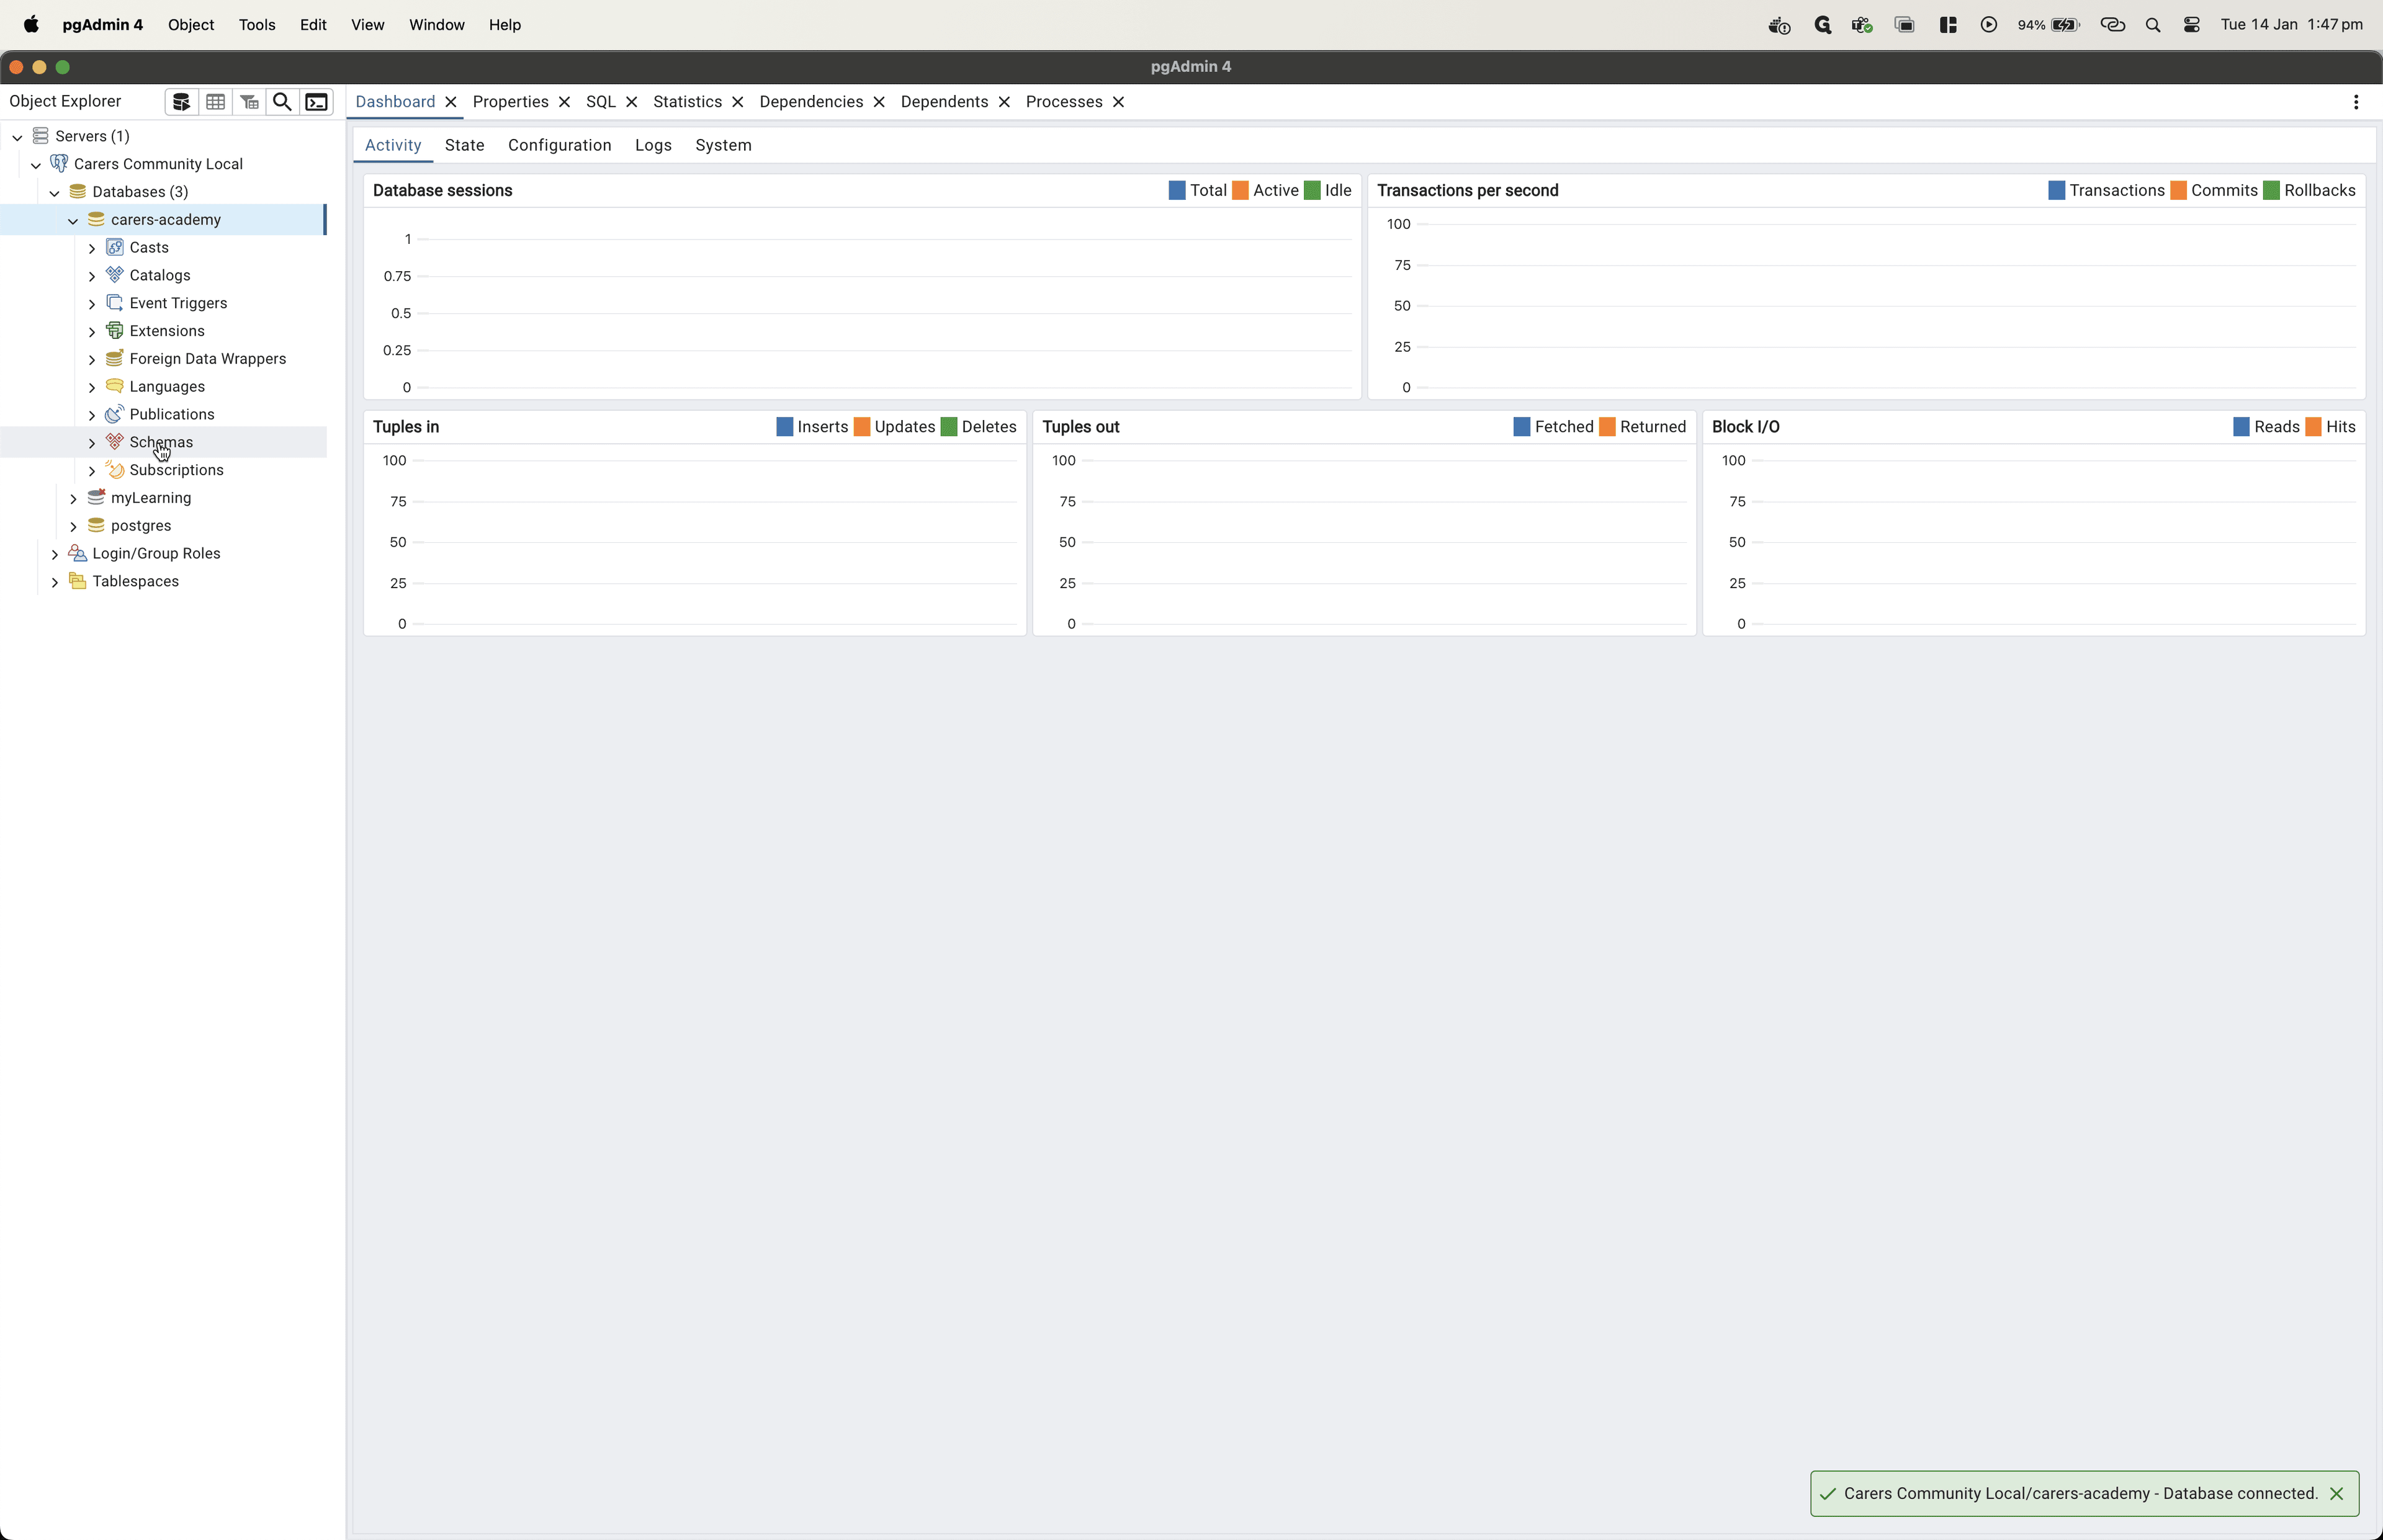Click the Publications node icon
This screenshot has height=1540, width=2383.
coord(115,414)
